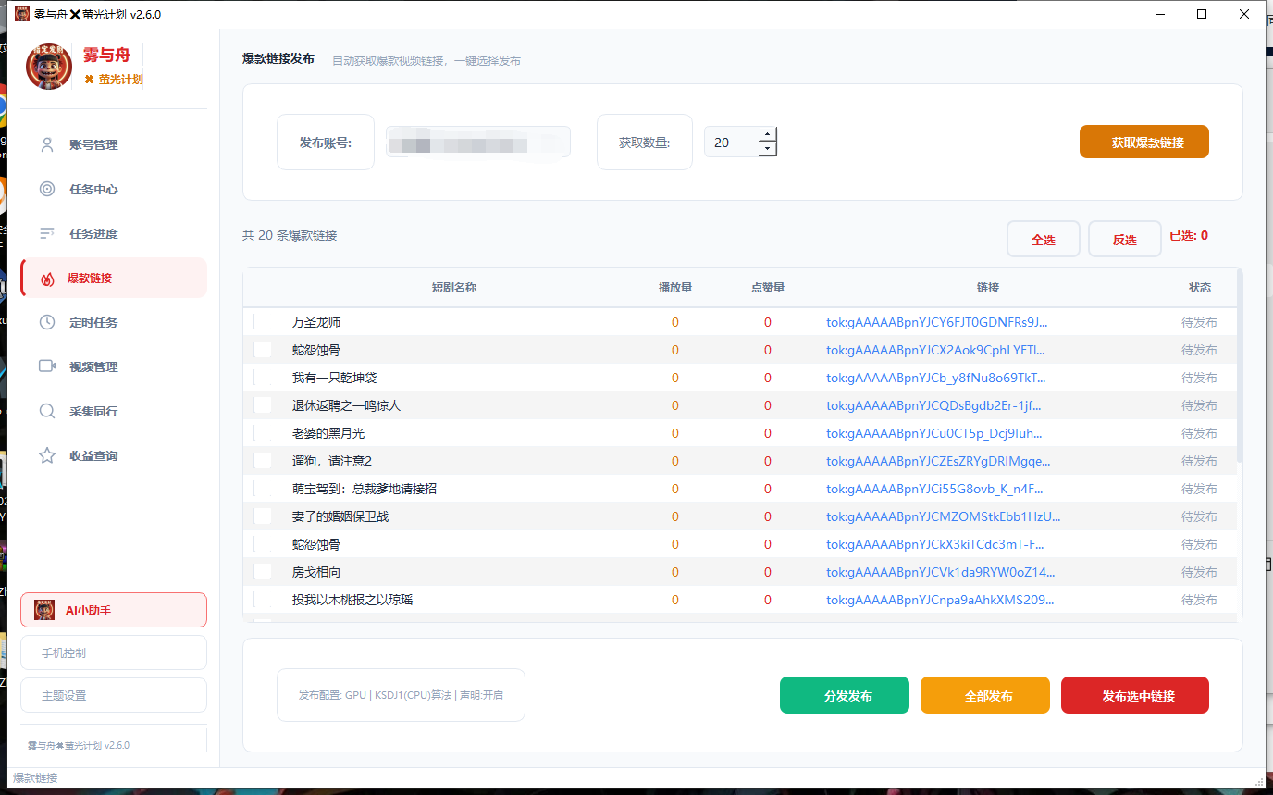Check the 万圣龙师 row checkbox

(263, 322)
